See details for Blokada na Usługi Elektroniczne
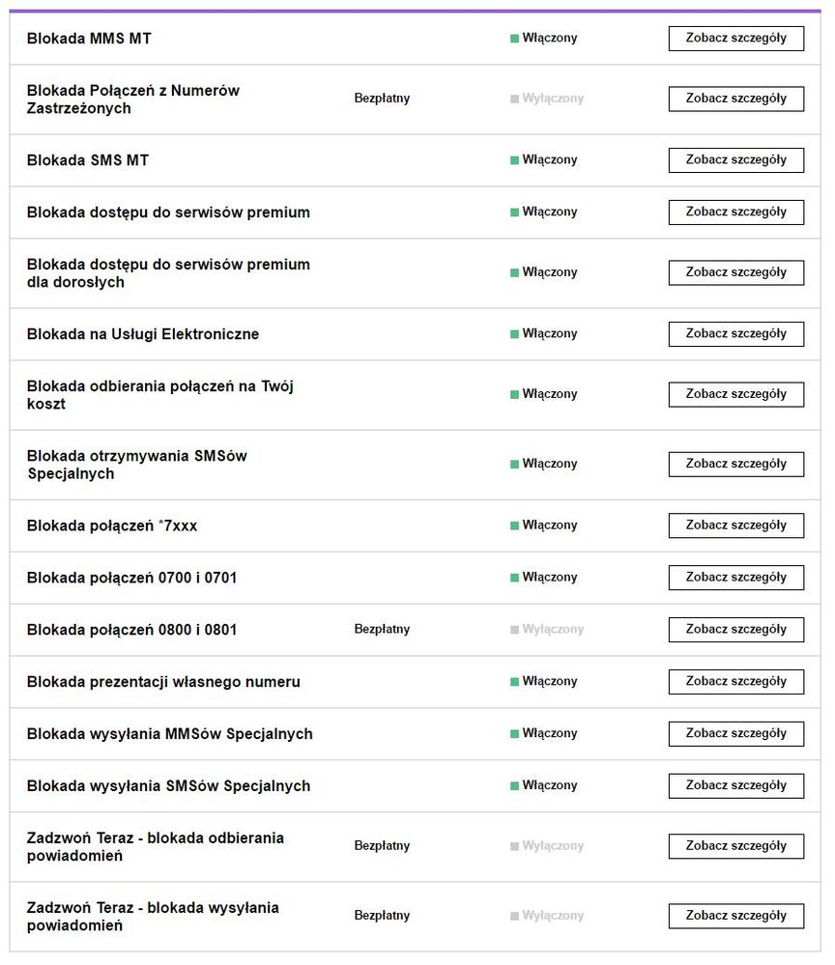 coord(735,334)
